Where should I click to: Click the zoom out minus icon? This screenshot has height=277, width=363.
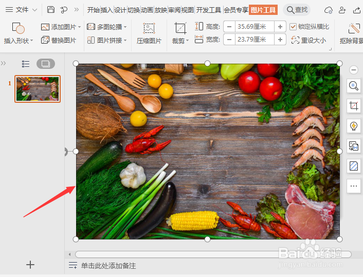pos(354,70)
